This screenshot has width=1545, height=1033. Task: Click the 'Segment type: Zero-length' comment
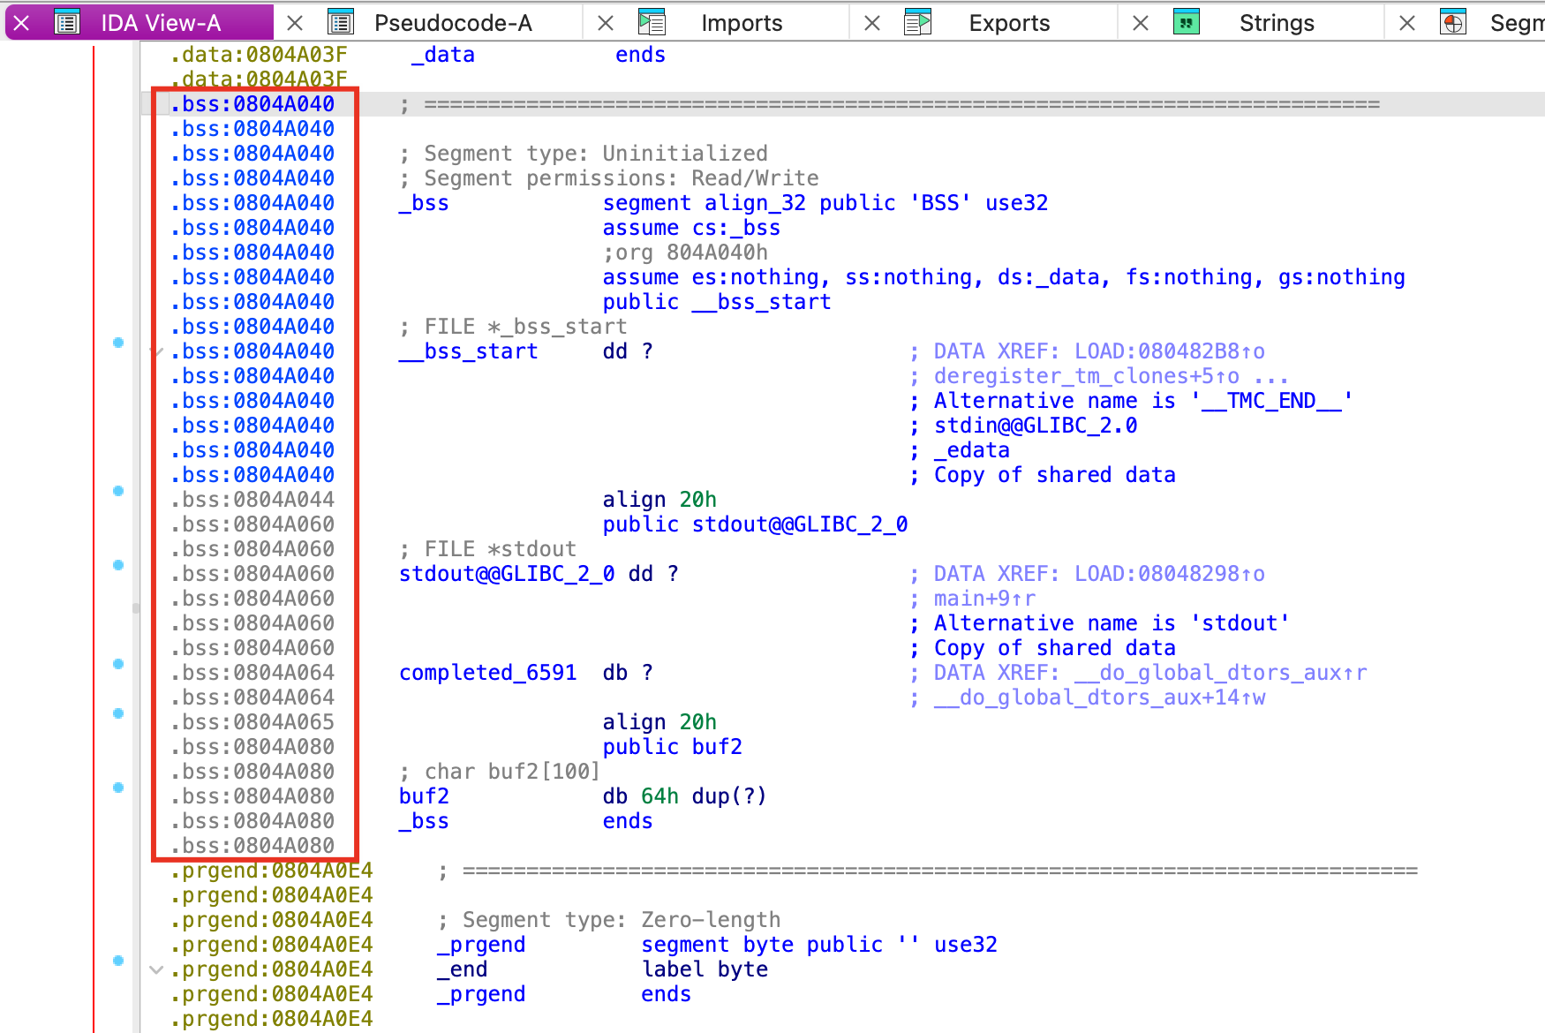pyautogui.click(x=609, y=920)
